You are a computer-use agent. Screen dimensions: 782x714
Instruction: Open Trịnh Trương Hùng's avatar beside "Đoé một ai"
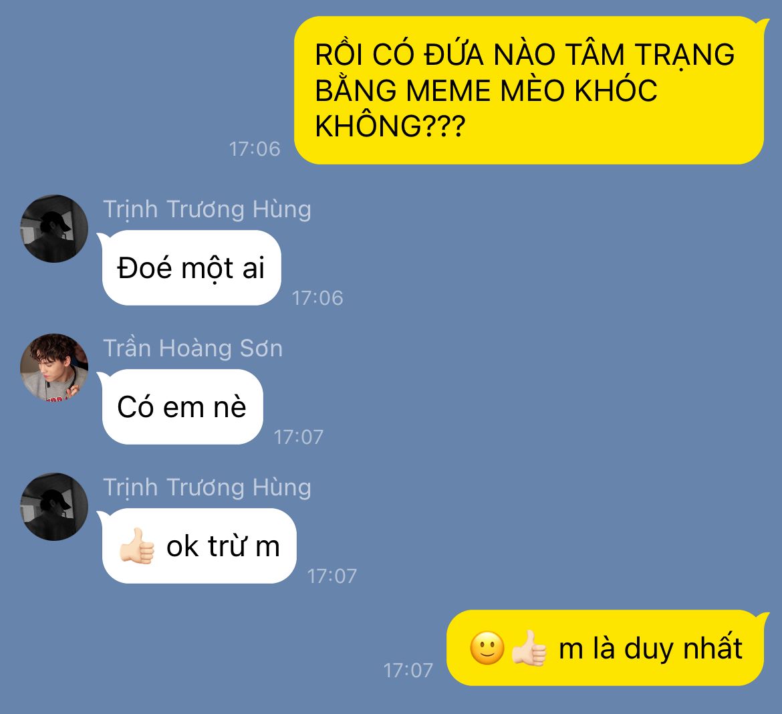[54, 229]
